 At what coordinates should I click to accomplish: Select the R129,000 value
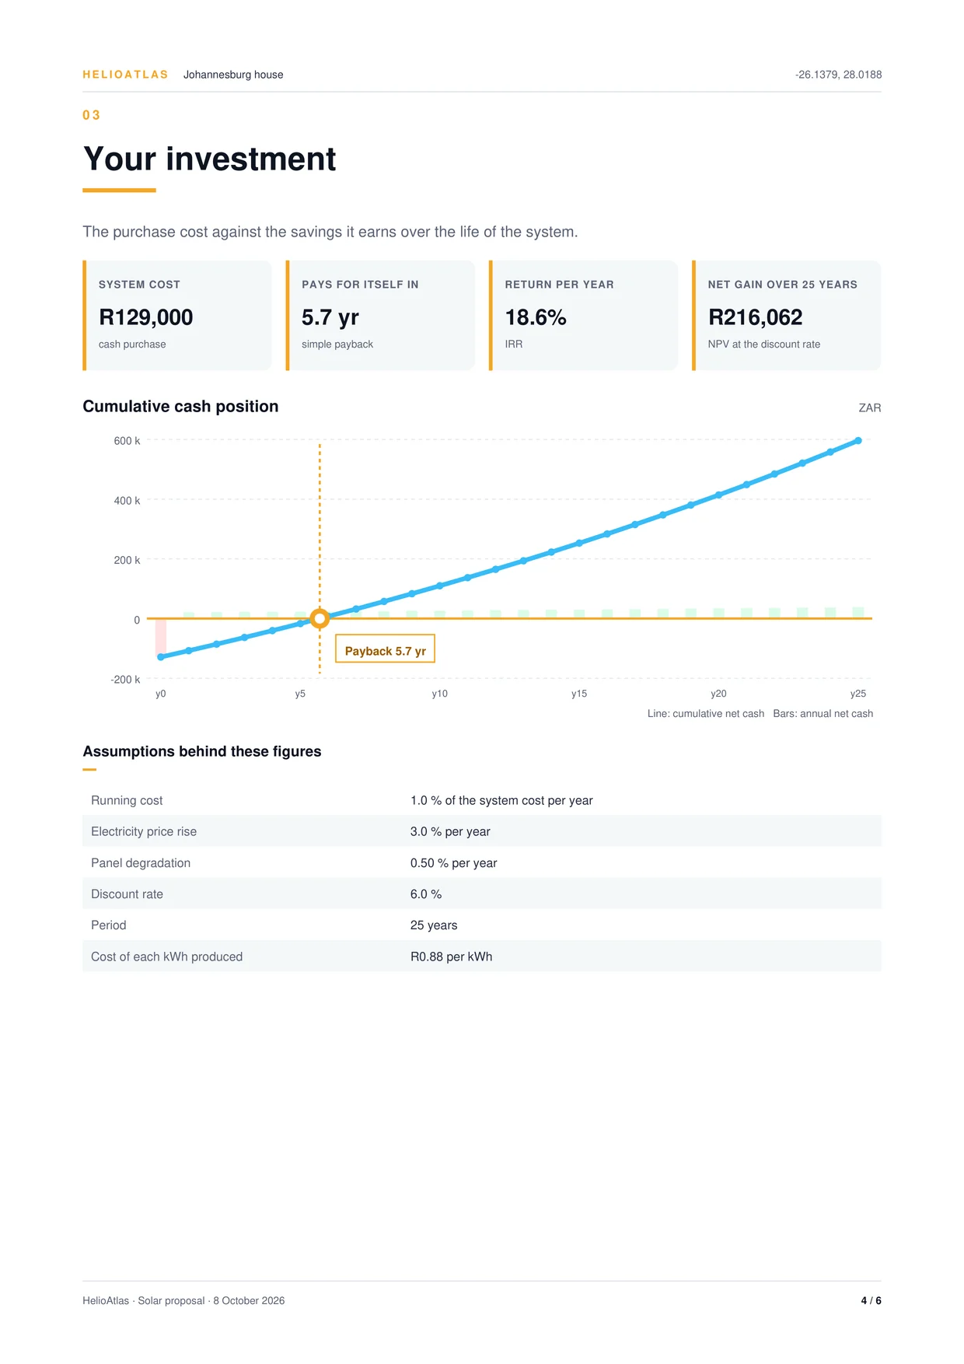145,317
